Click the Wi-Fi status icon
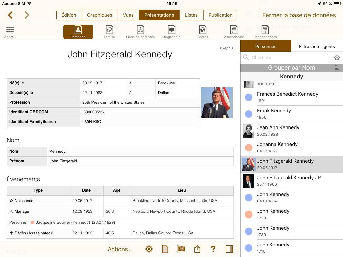This screenshot has height=257, width=343. (29, 3)
